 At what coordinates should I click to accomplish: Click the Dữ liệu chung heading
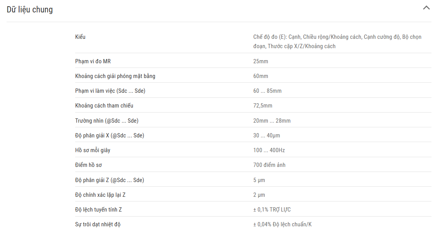(x=30, y=10)
